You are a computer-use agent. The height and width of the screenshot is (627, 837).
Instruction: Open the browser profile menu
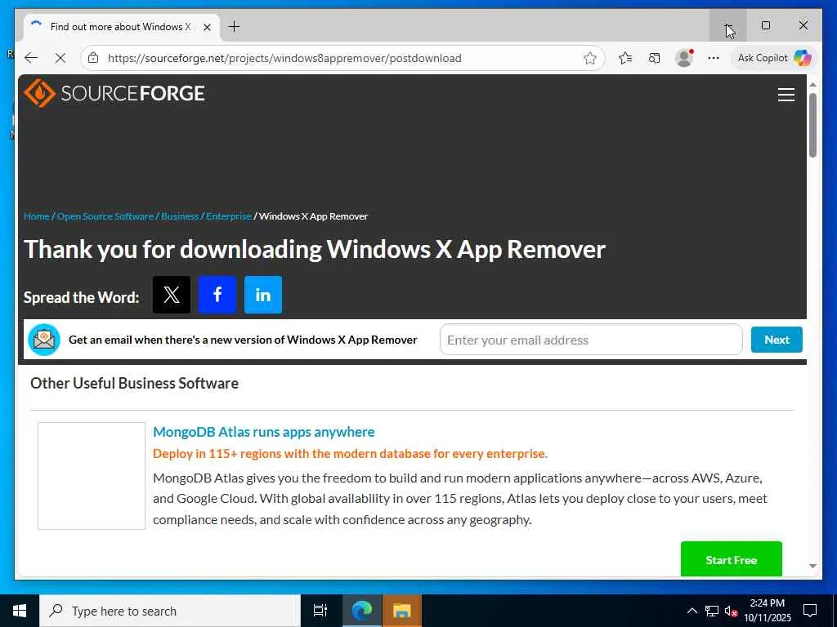(684, 58)
